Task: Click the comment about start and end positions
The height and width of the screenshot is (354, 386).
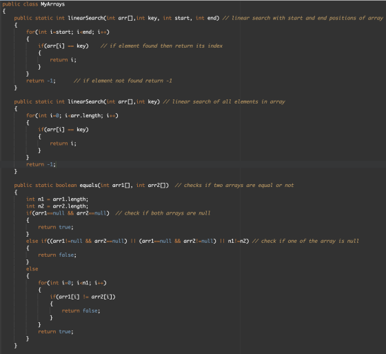Action: (303, 18)
